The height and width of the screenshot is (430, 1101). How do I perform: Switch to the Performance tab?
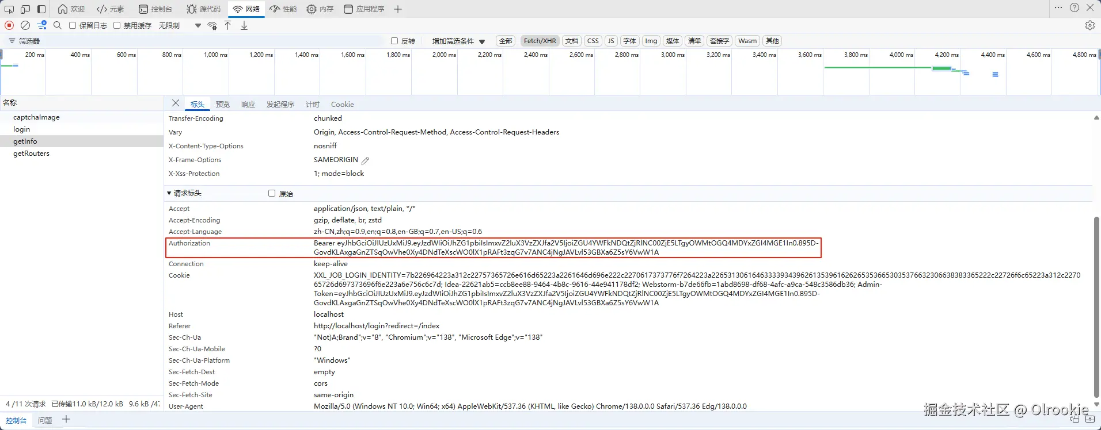[283, 9]
